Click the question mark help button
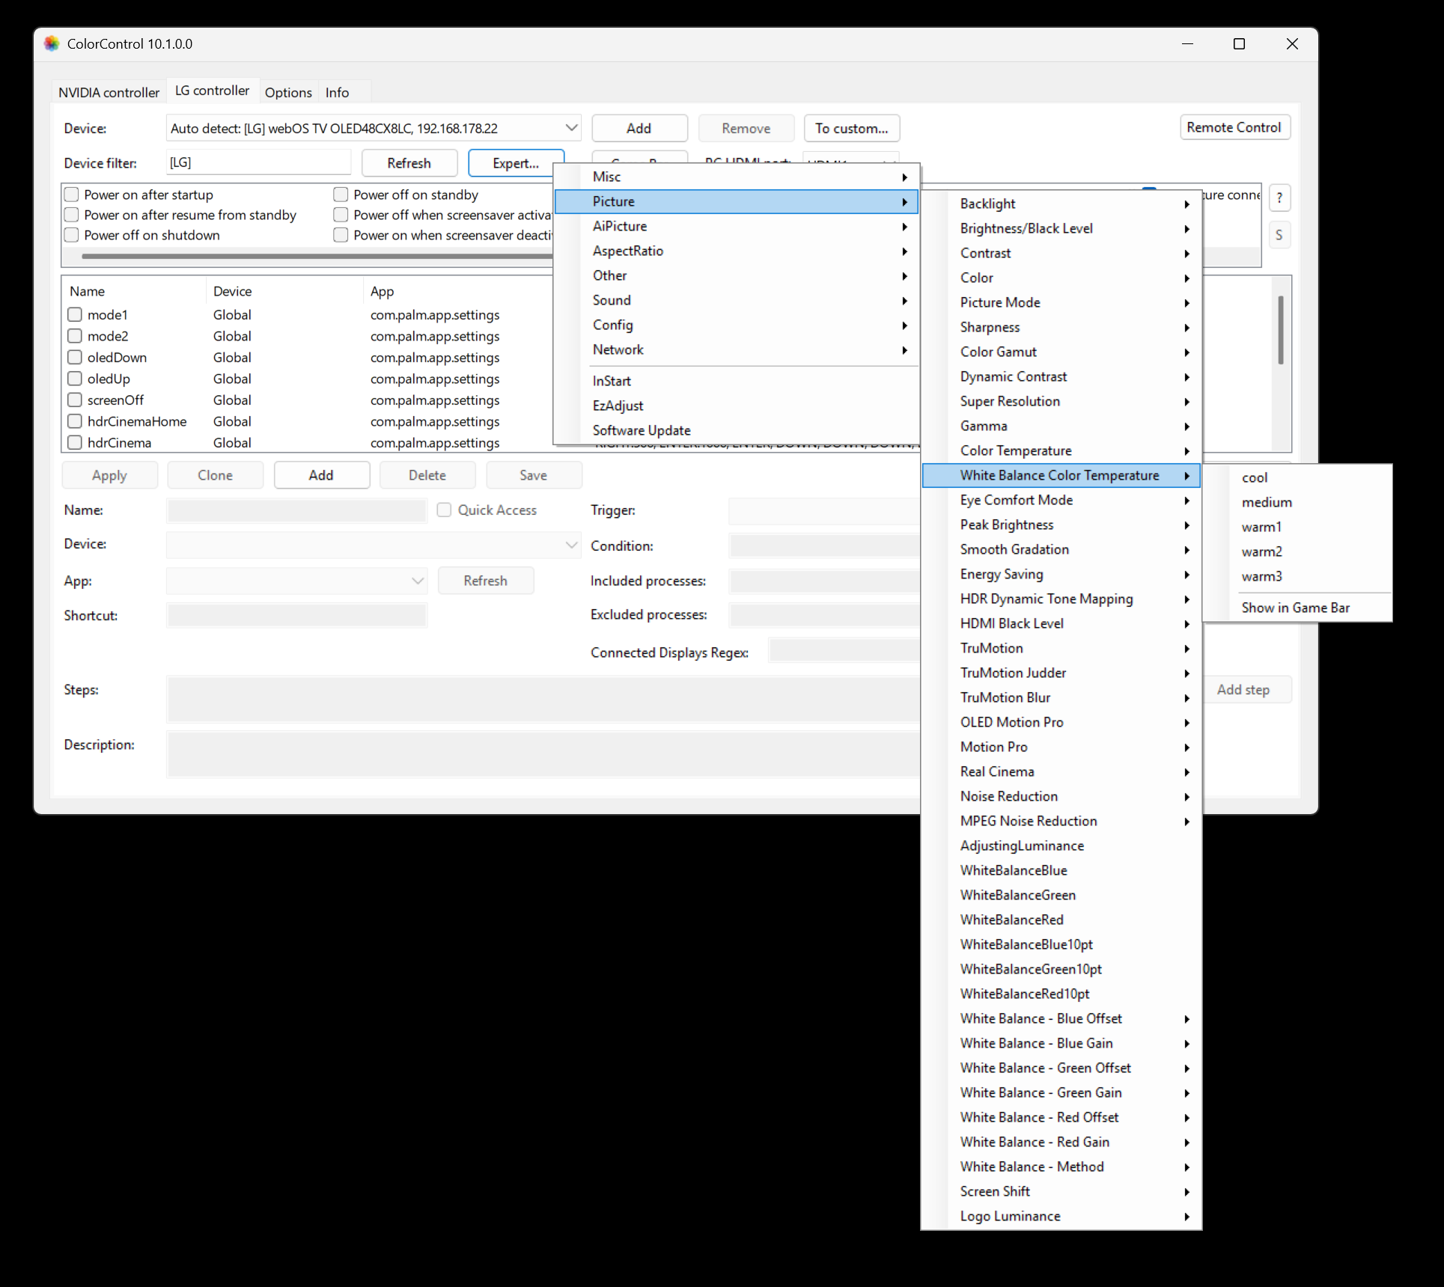 pyautogui.click(x=1279, y=198)
